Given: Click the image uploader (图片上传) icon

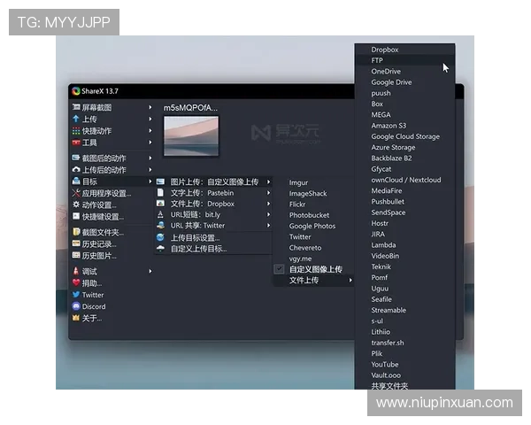Looking at the screenshot, I should (x=160, y=182).
